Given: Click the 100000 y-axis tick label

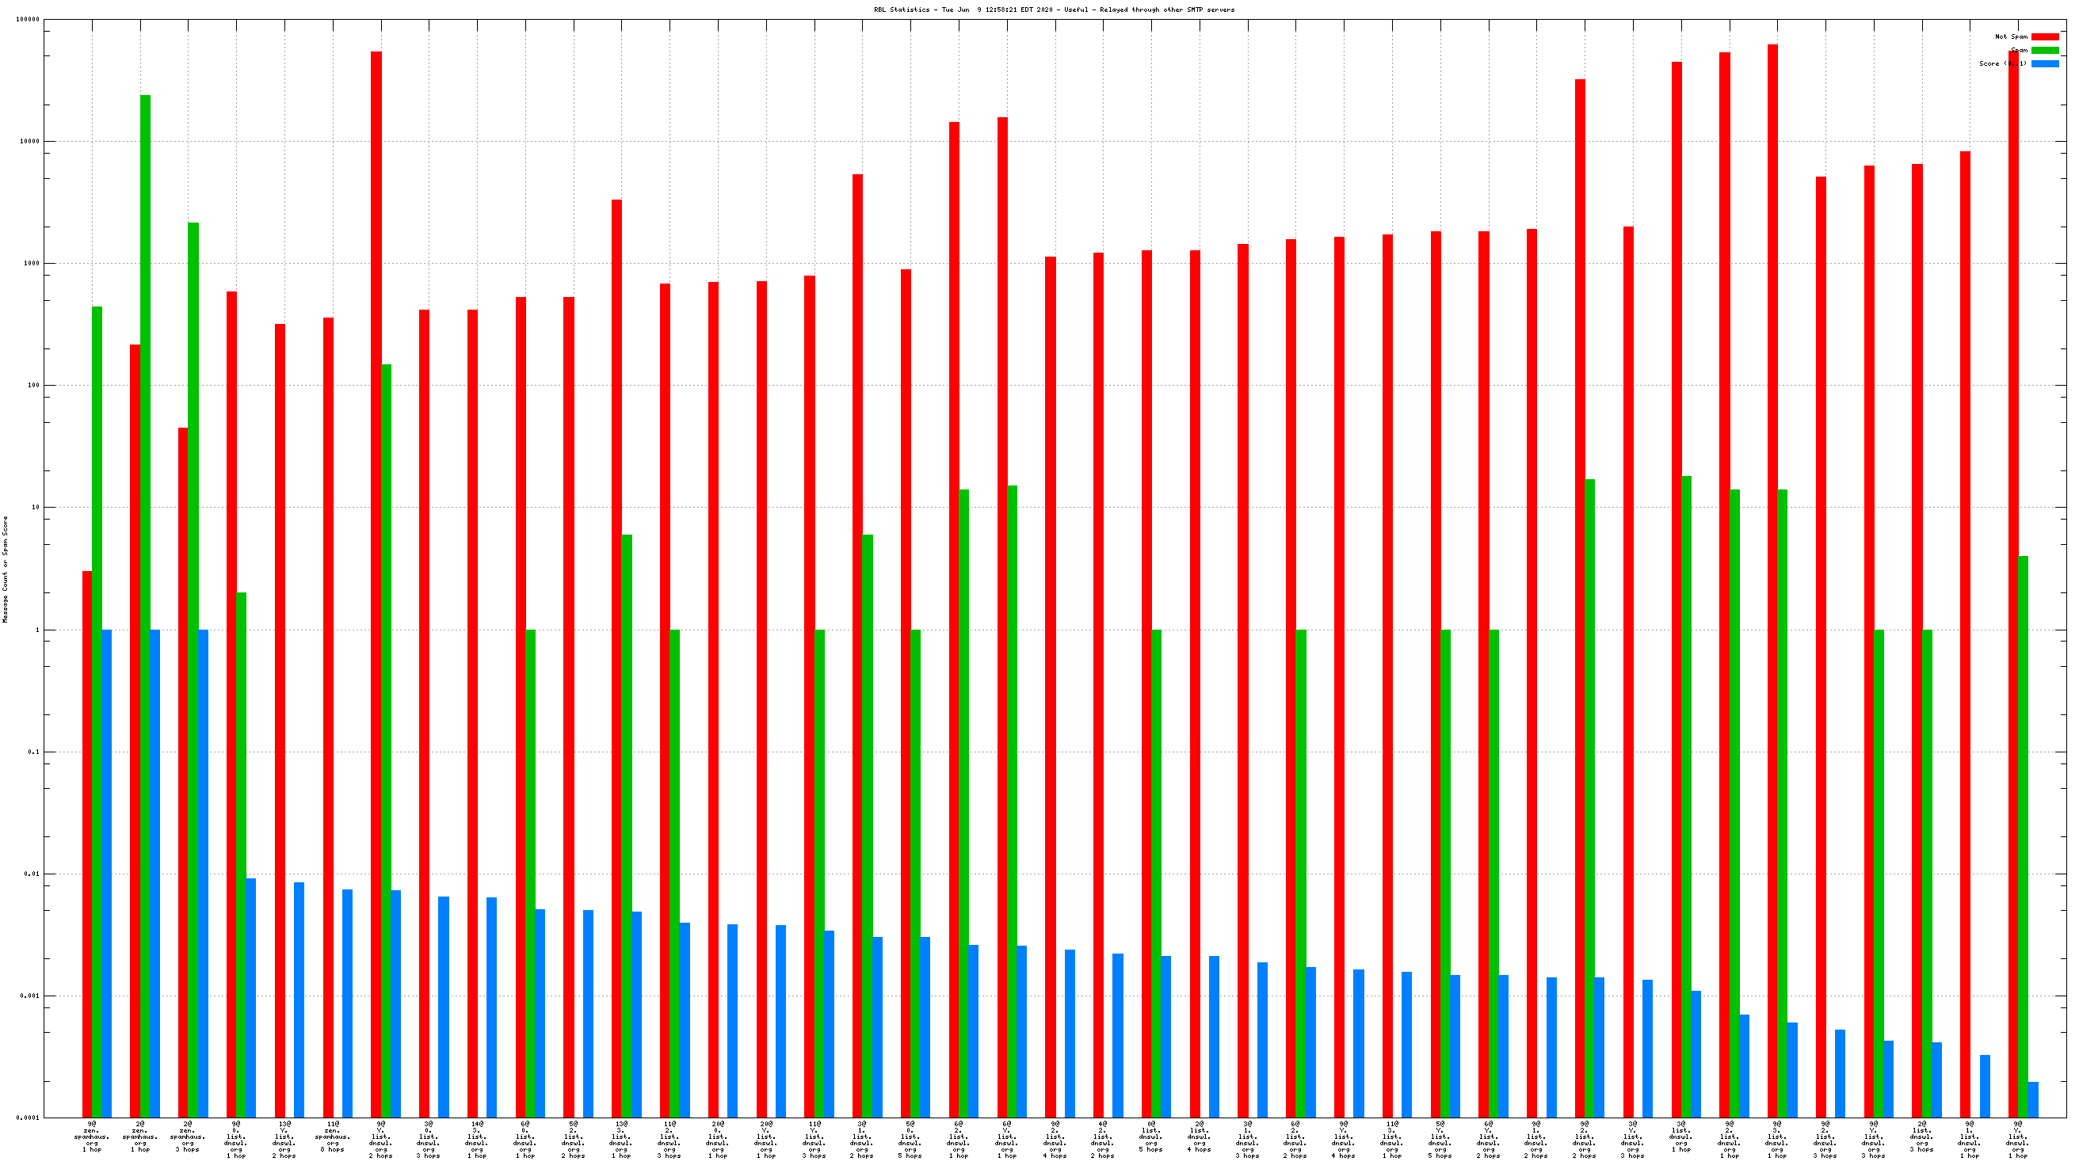Looking at the screenshot, I should pos(28,19).
